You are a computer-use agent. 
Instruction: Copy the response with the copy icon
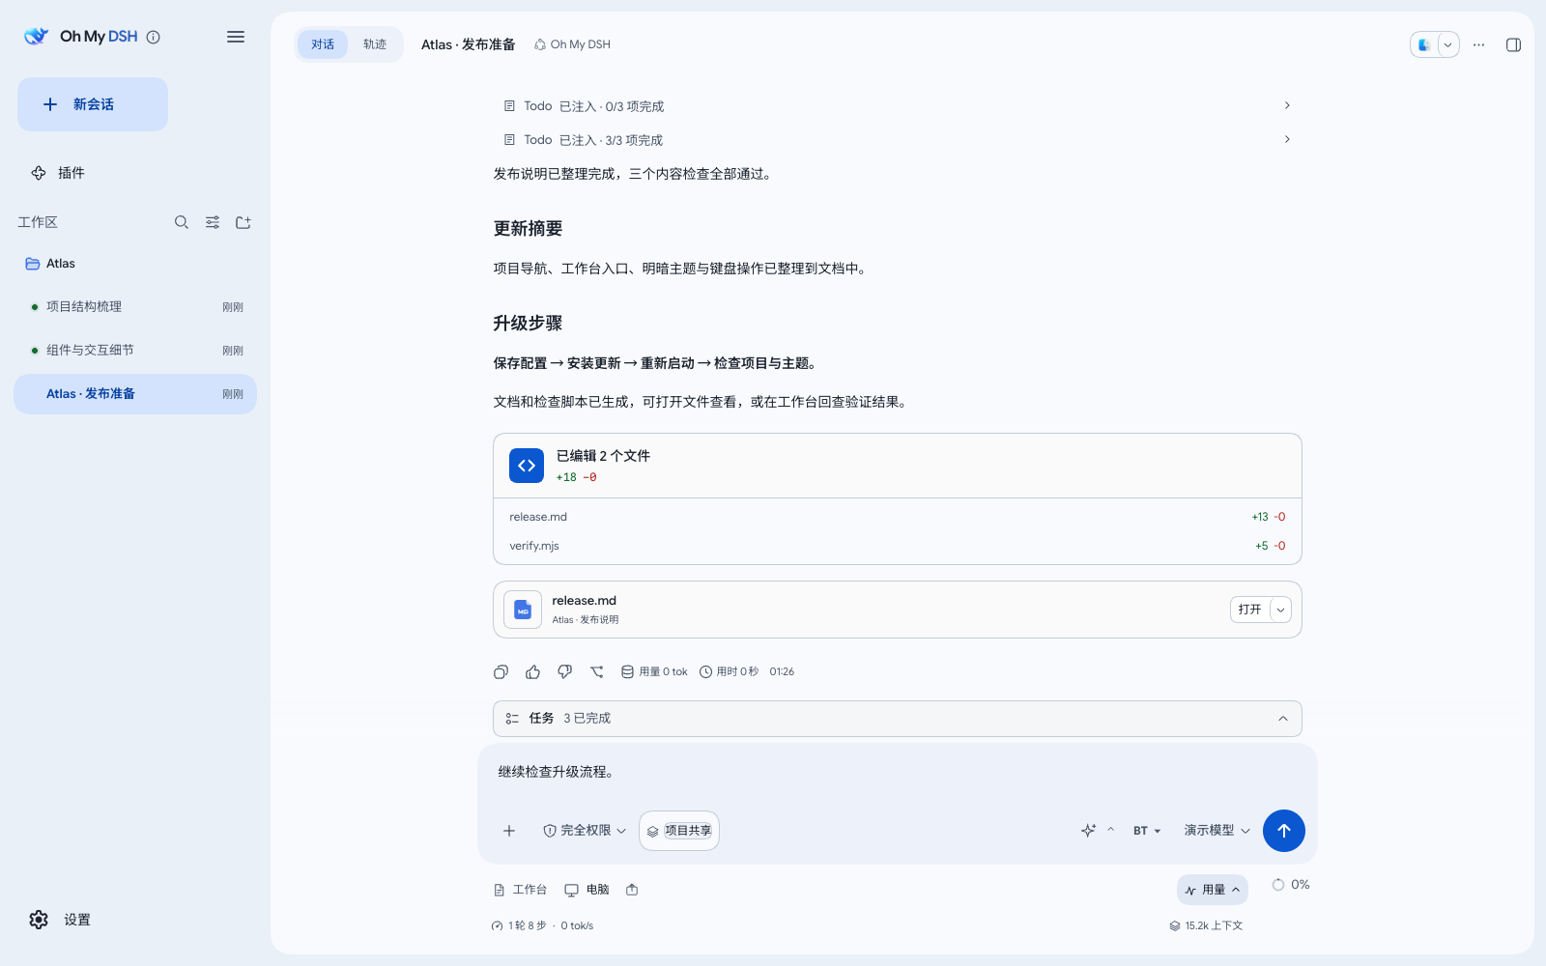coord(501,671)
